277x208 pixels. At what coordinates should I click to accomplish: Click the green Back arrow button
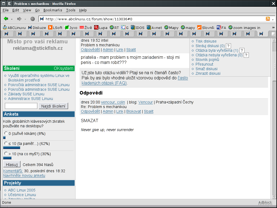tap(6, 19)
